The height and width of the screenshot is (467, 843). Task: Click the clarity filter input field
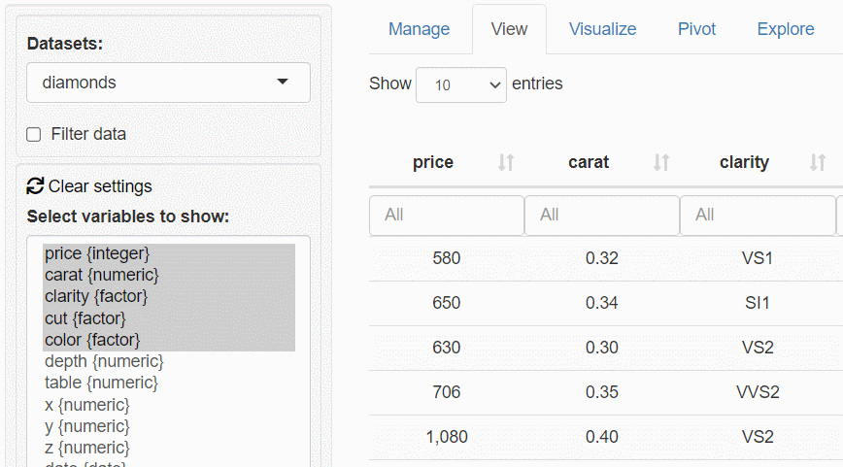coord(757,215)
